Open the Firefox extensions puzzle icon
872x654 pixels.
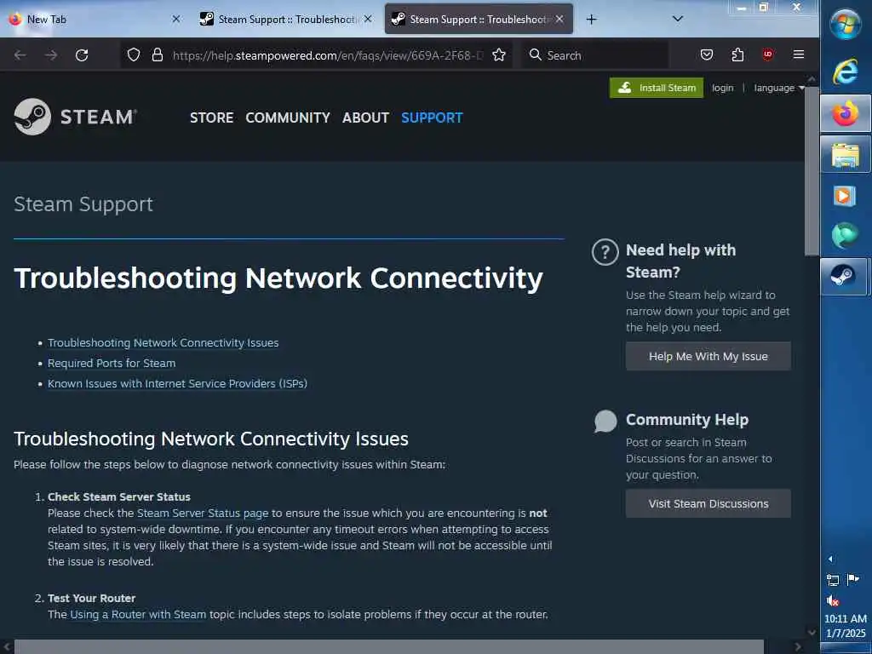pyautogui.click(x=737, y=54)
